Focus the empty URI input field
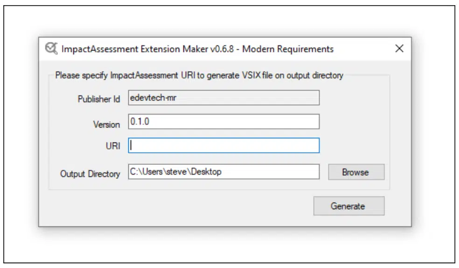 [x=224, y=145]
